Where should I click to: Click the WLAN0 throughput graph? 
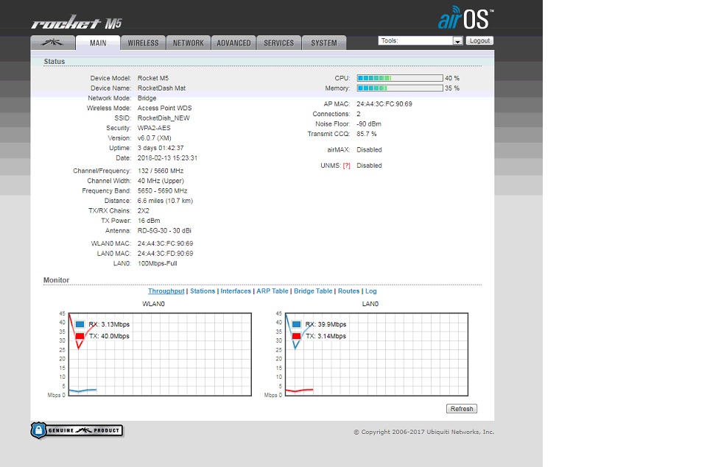160,354
